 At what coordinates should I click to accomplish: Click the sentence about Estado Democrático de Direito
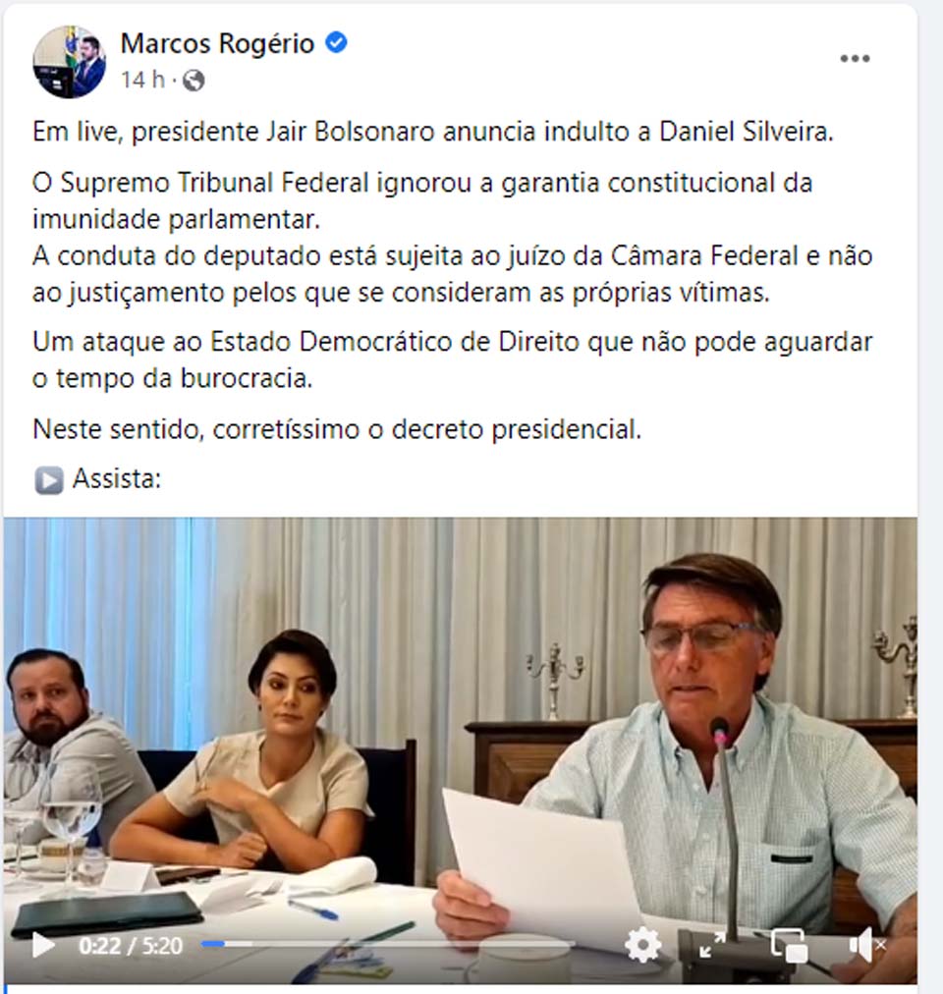pos(452,360)
